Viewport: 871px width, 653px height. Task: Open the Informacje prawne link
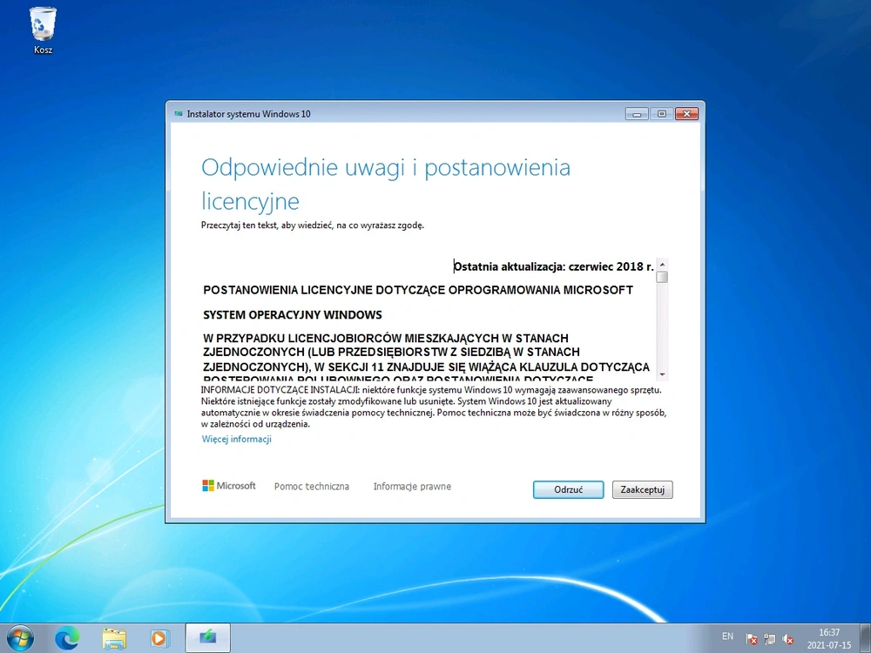tap(412, 487)
